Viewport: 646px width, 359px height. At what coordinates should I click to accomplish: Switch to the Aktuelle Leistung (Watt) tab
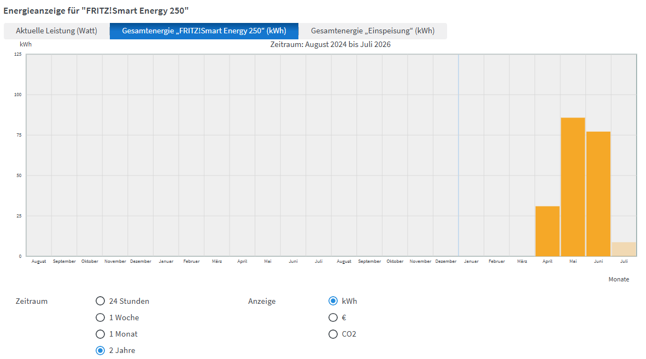tap(56, 31)
